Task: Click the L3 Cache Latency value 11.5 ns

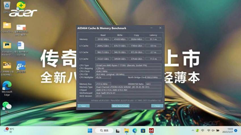Action: point(153,59)
